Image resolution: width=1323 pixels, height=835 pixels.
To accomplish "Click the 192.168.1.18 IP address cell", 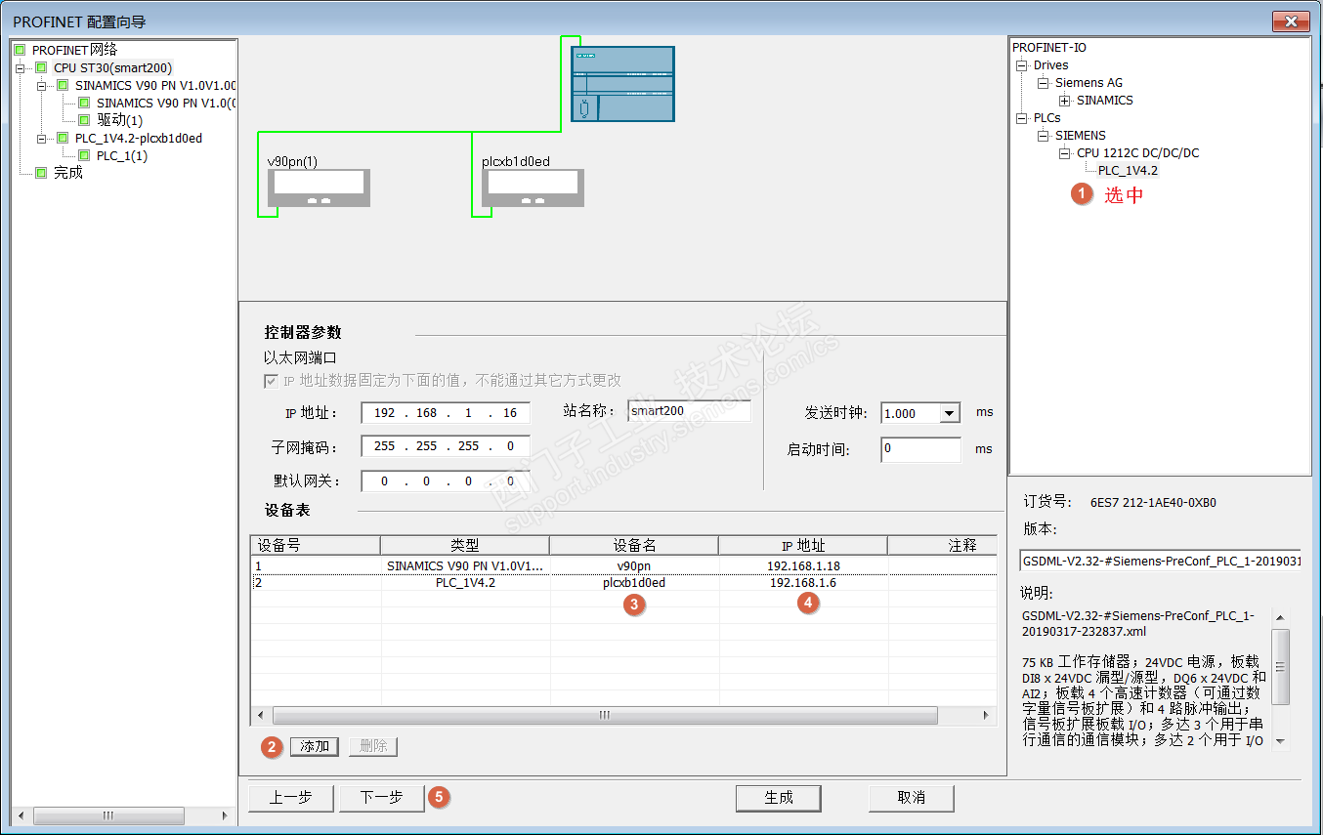I will 803,565.
